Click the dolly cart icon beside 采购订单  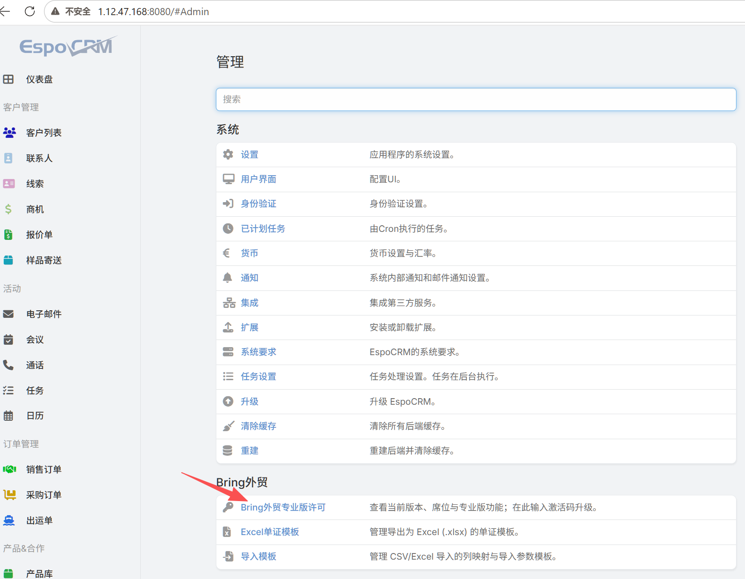(x=9, y=495)
